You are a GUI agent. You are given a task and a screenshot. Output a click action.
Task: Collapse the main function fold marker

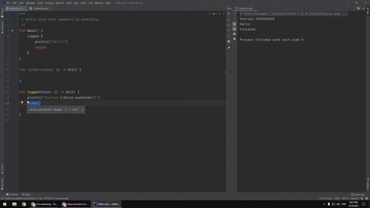coord(19,31)
